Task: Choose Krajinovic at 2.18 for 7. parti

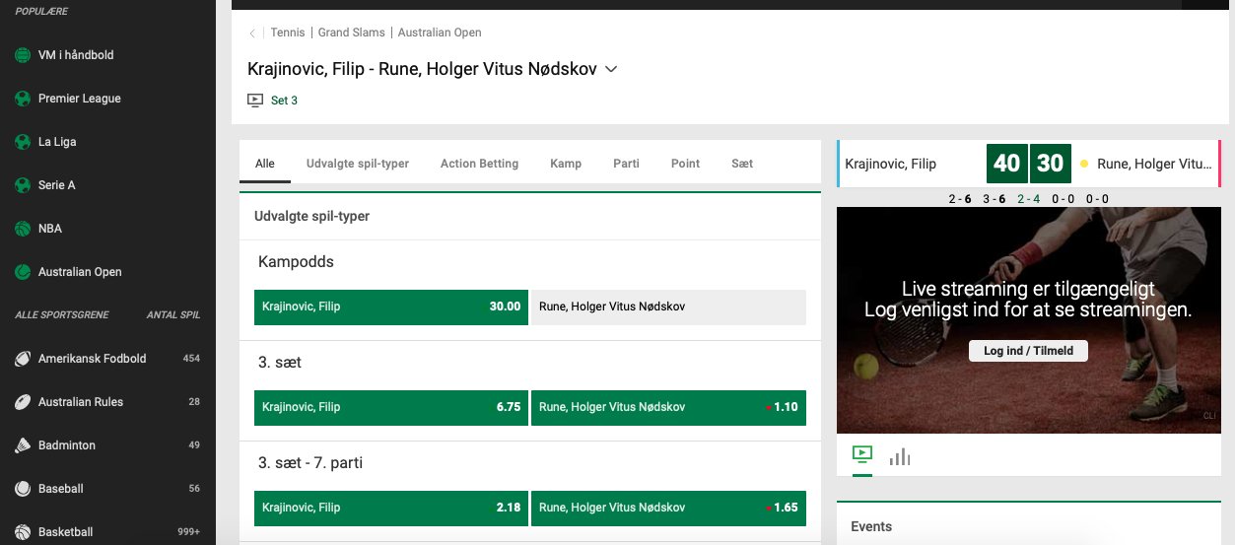Action: pos(391,508)
